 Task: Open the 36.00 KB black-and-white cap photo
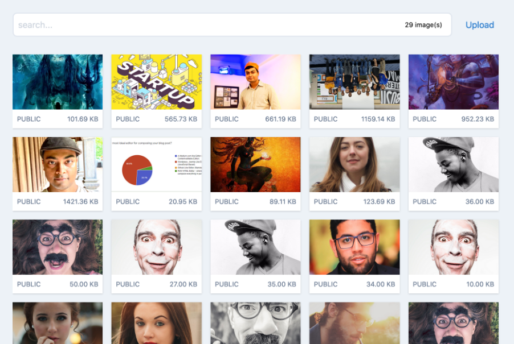pos(453,164)
